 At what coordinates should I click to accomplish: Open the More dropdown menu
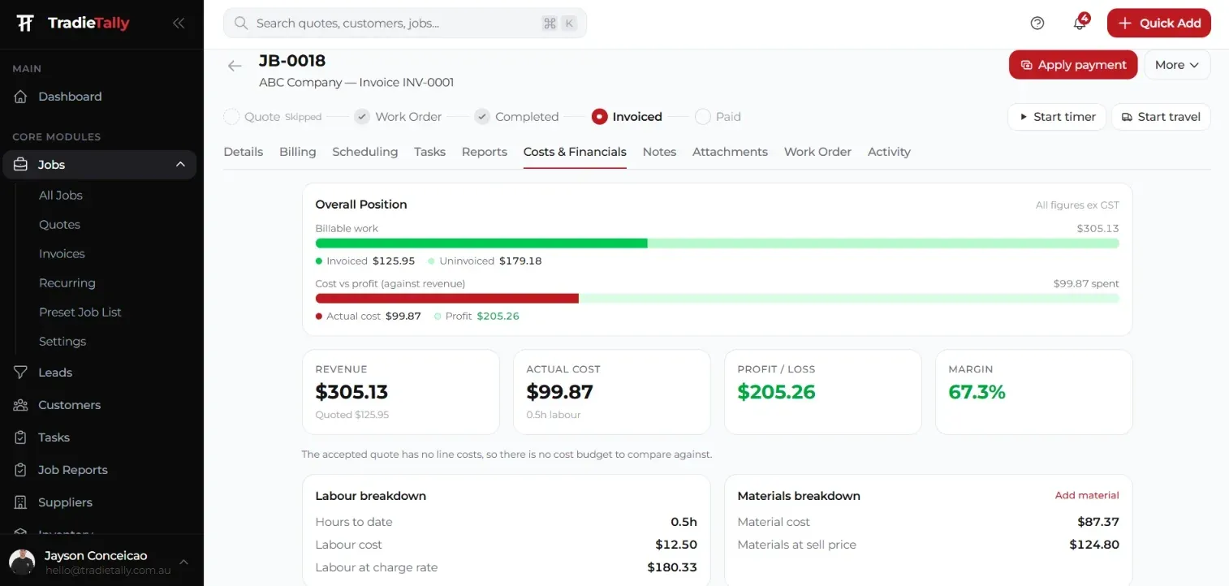click(x=1177, y=65)
